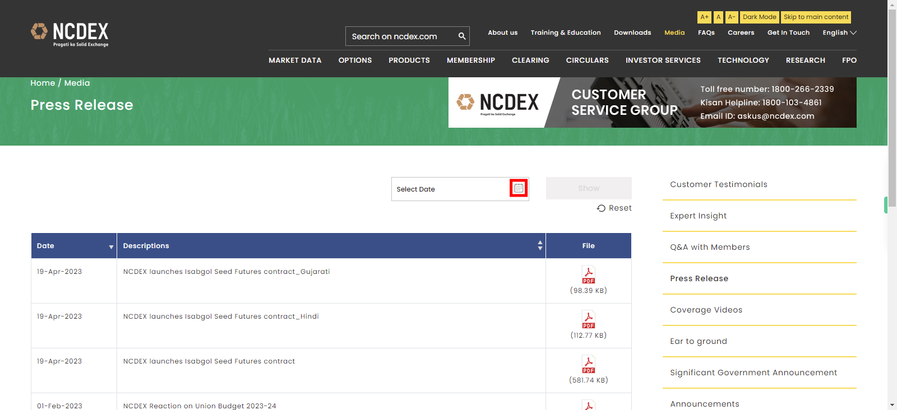Screen dimensions: 897x410
Task: Open Q&A with Members sidebar link
Action: [710, 247]
